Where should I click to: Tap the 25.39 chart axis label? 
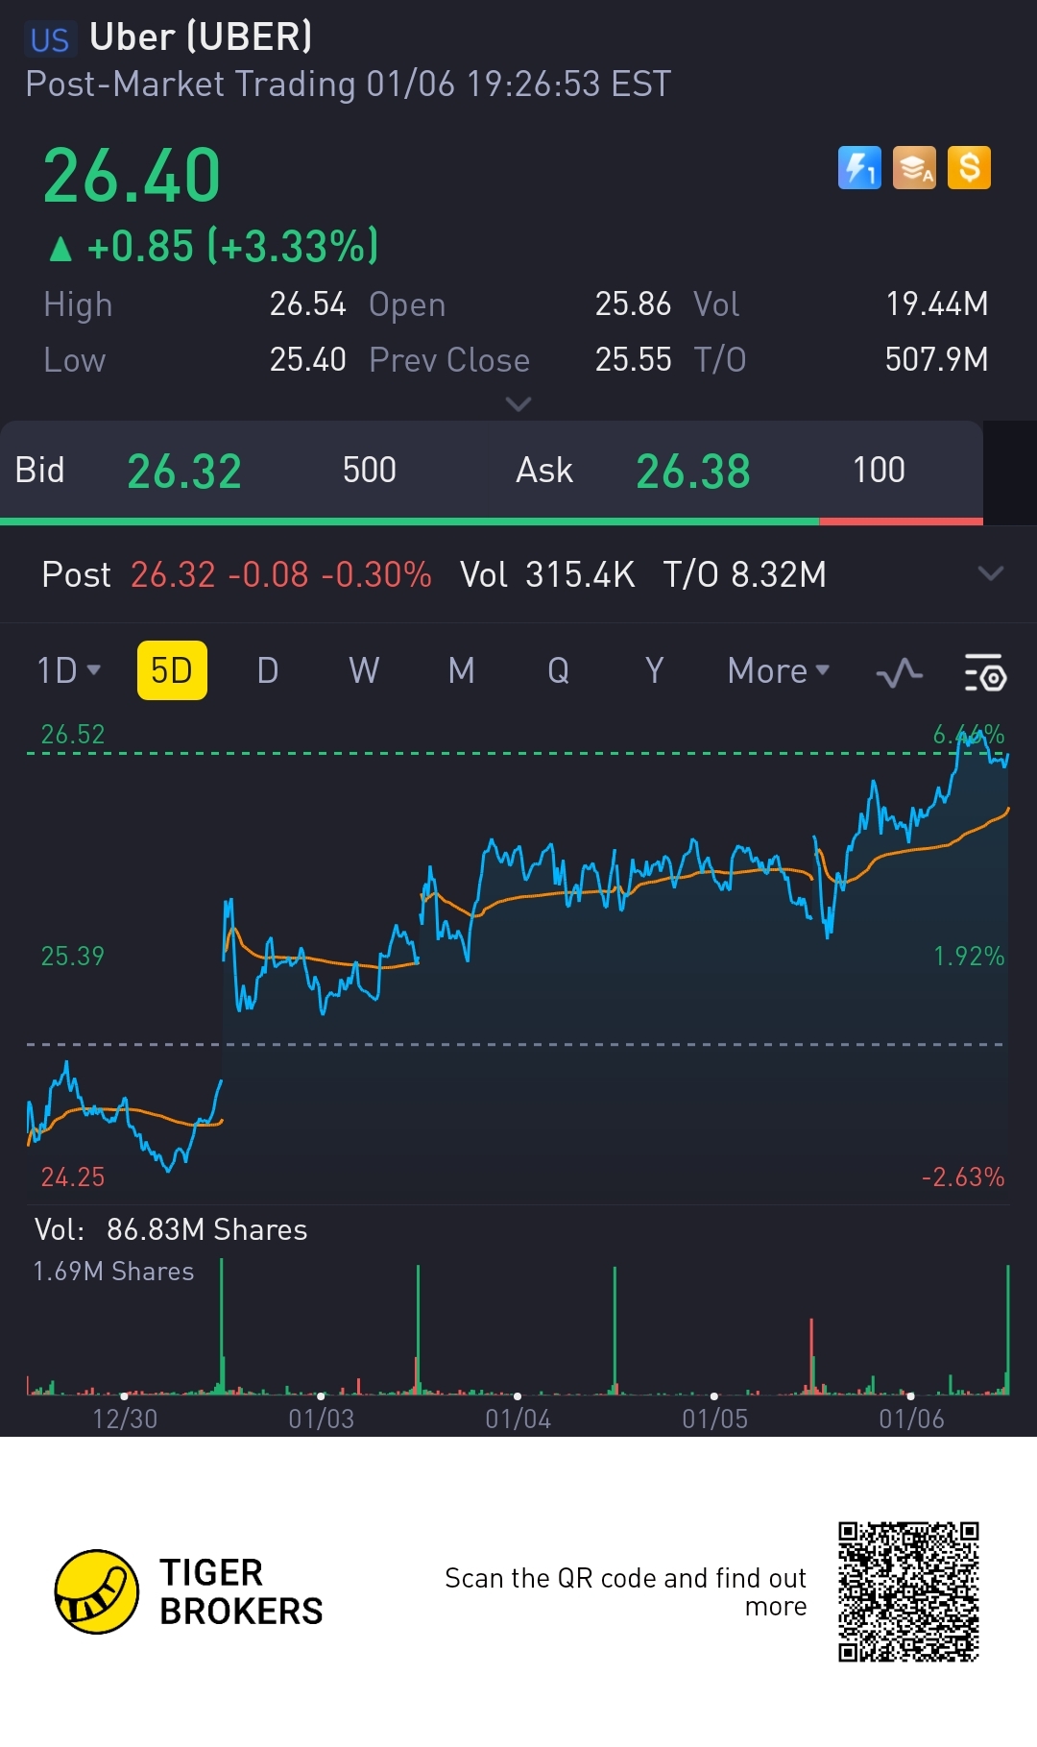tap(73, 957)
